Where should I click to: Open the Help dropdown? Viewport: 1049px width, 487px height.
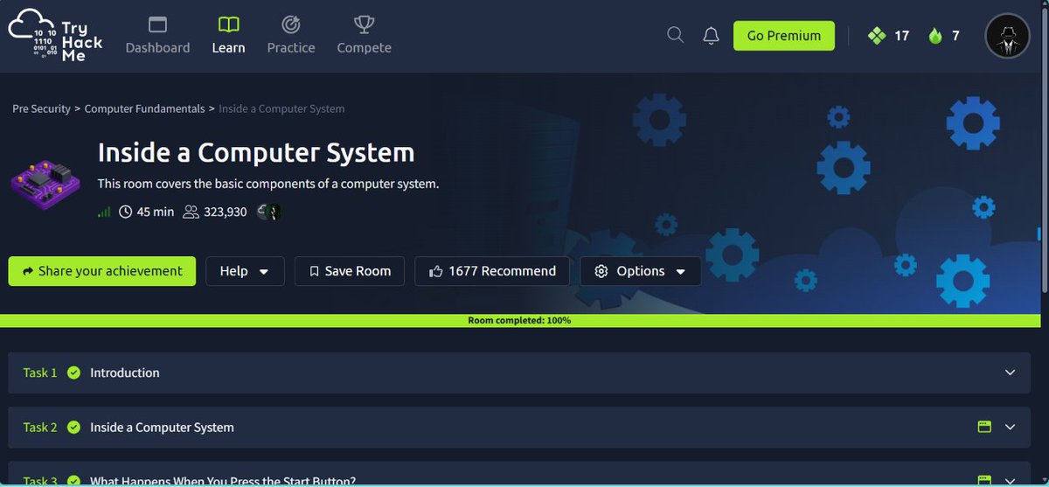pos(245,271)
